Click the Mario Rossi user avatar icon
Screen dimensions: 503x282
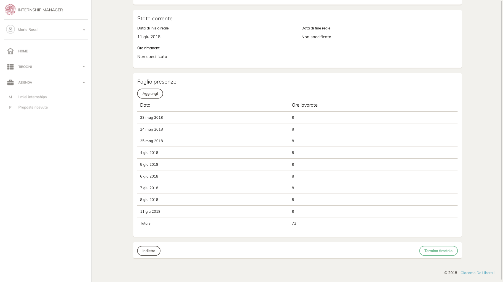click(10, 29)
